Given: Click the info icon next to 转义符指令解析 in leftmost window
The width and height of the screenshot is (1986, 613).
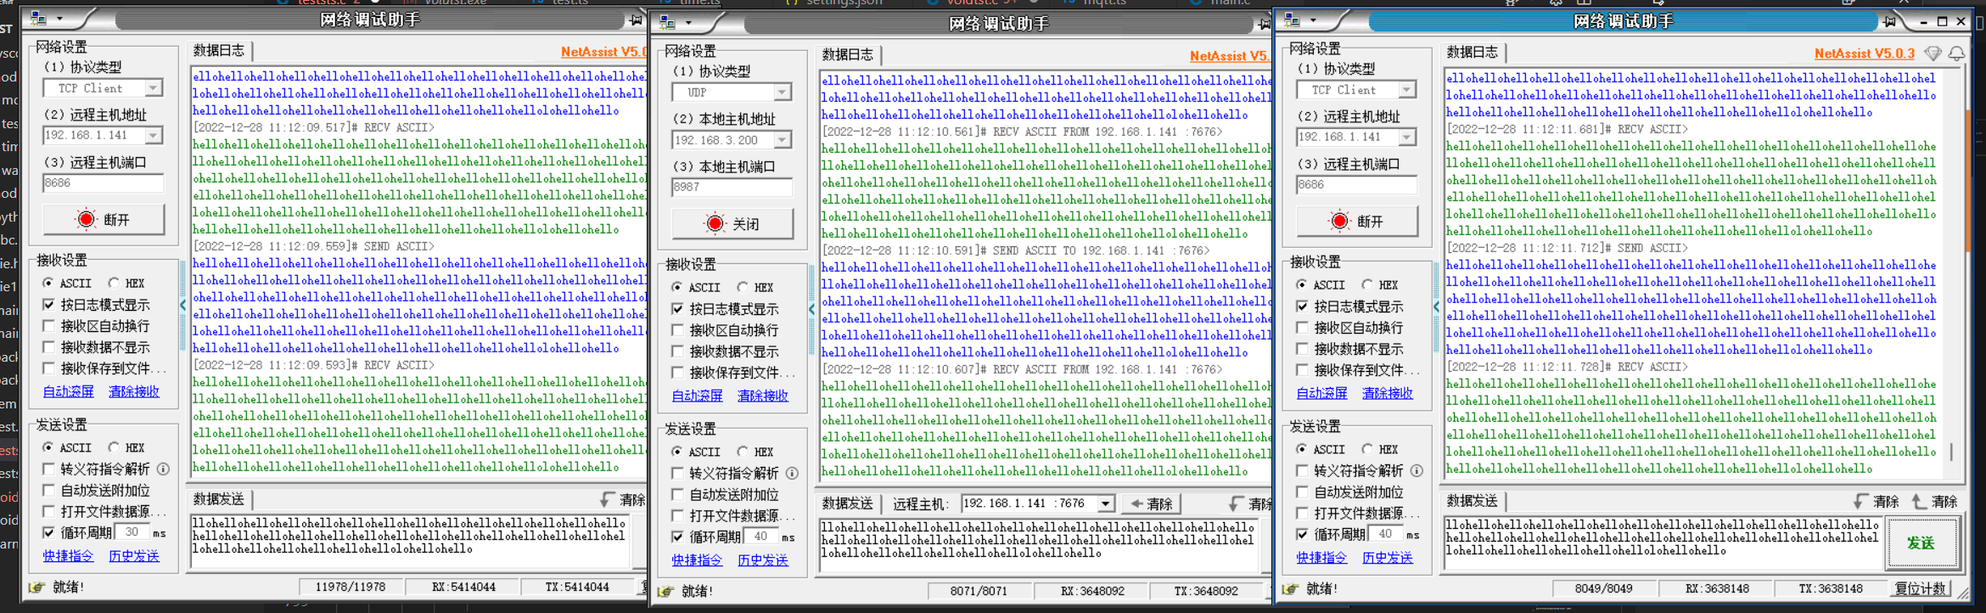Looking at the screenshot, I should click(x=163, y=469).
